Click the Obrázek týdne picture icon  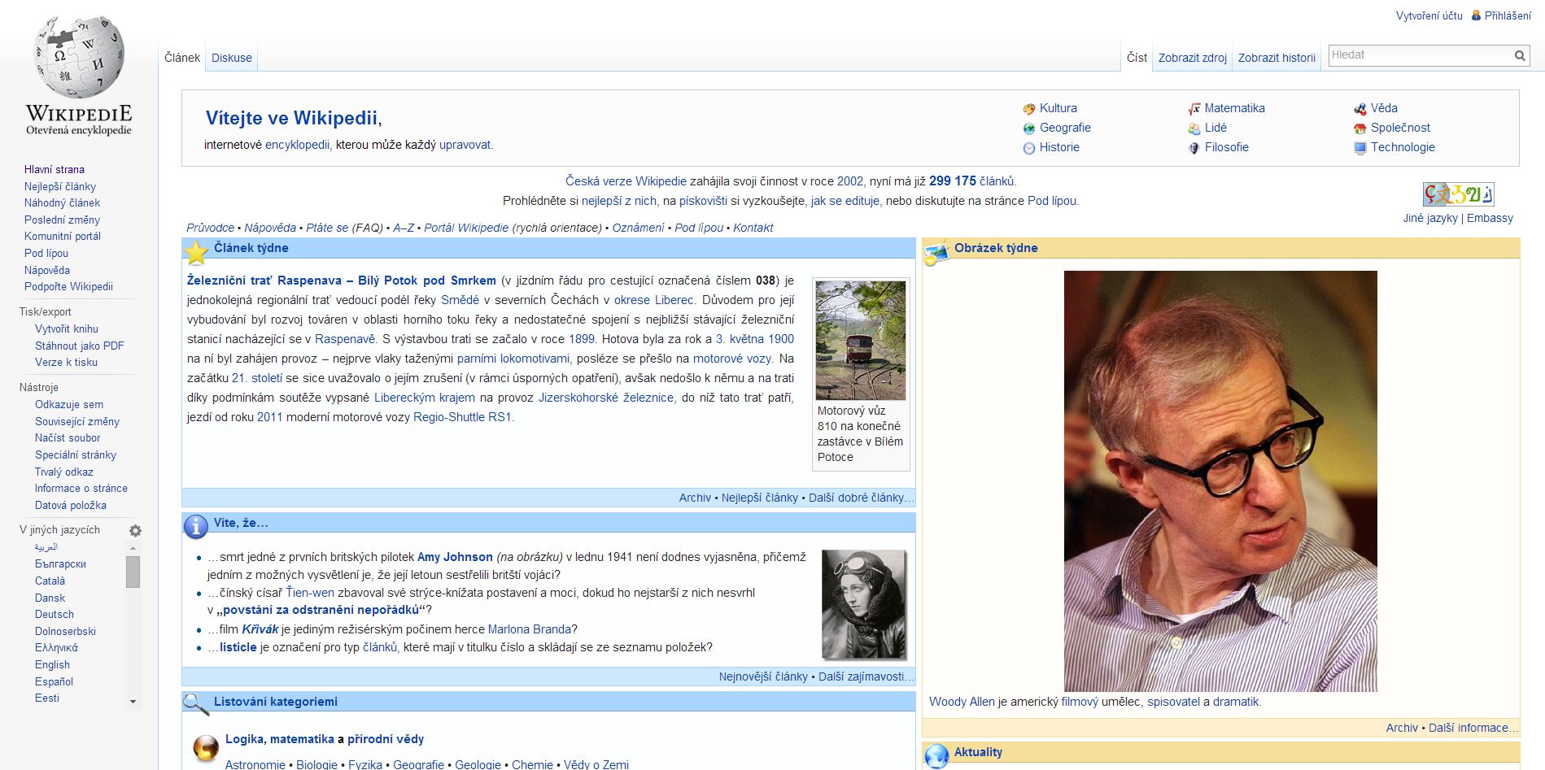(936, 253)
